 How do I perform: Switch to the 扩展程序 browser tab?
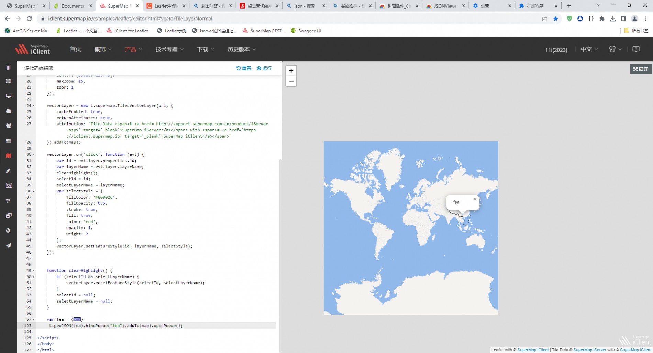point(538,6)
